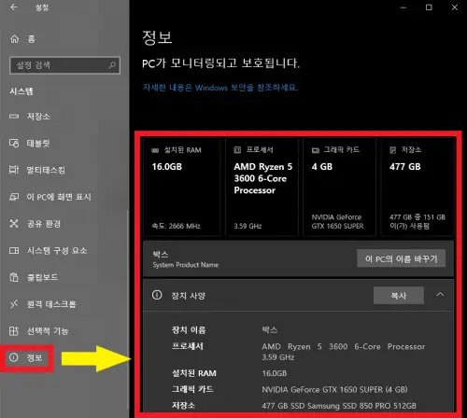Click 선택적 기능 label in sidebar
The image size is (467, 418).
click(48, 330)
